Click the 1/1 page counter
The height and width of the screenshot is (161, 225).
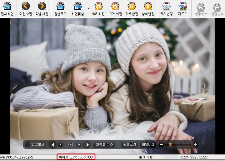pyautogui.click(x=70, y=144)
